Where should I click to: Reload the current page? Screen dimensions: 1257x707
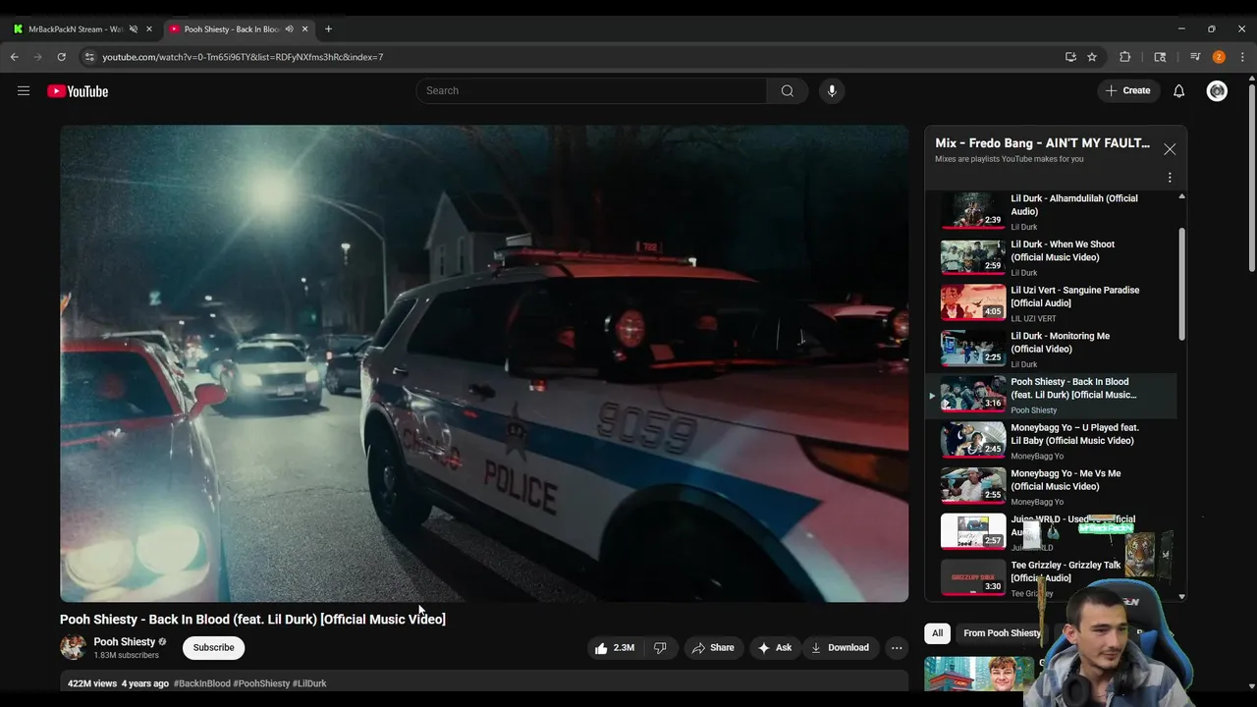[x=61, y=57]
